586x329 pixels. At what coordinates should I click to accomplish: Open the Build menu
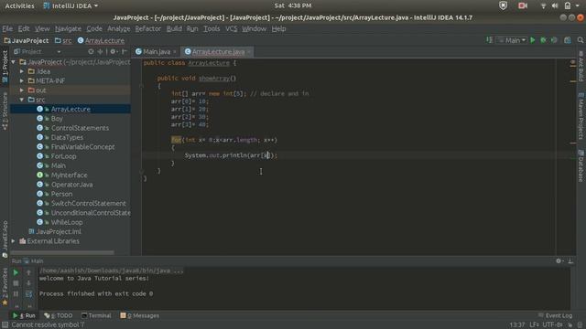[x=174, y=28]
